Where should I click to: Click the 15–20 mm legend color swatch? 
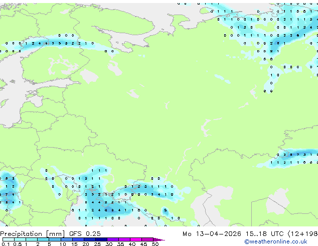click(x=78, y=239)
